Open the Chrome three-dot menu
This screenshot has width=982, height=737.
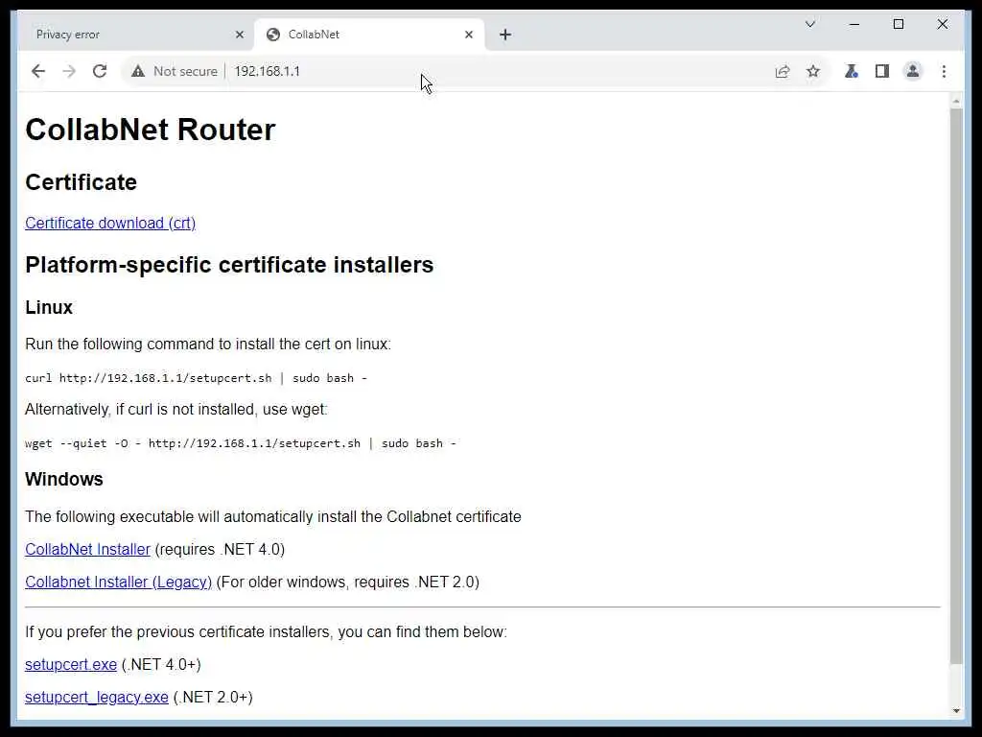[x=944, y=71]
